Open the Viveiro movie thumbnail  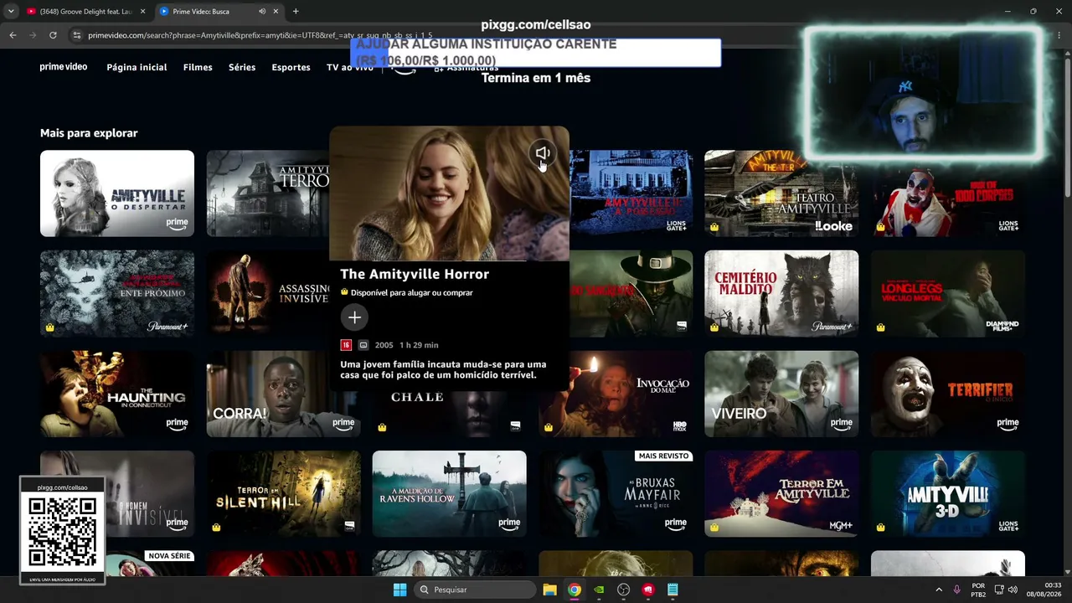(781, 394)
